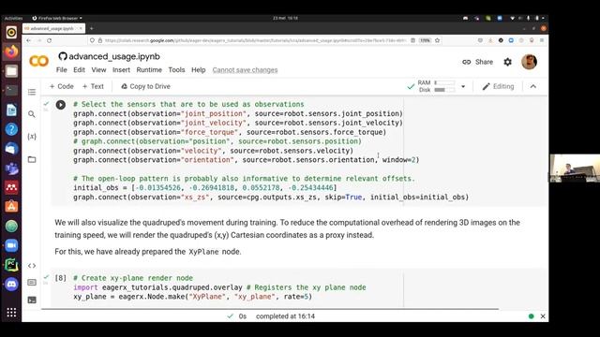Open Terminal from the dock
Screen dimensions: 600x337
tap(11, 90)
